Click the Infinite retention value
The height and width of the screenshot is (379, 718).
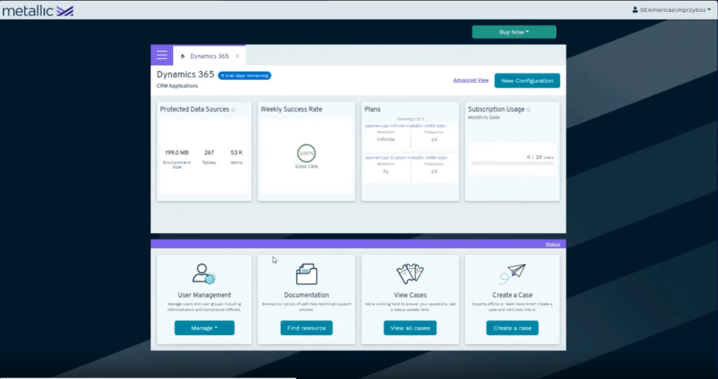click(386, 140)
